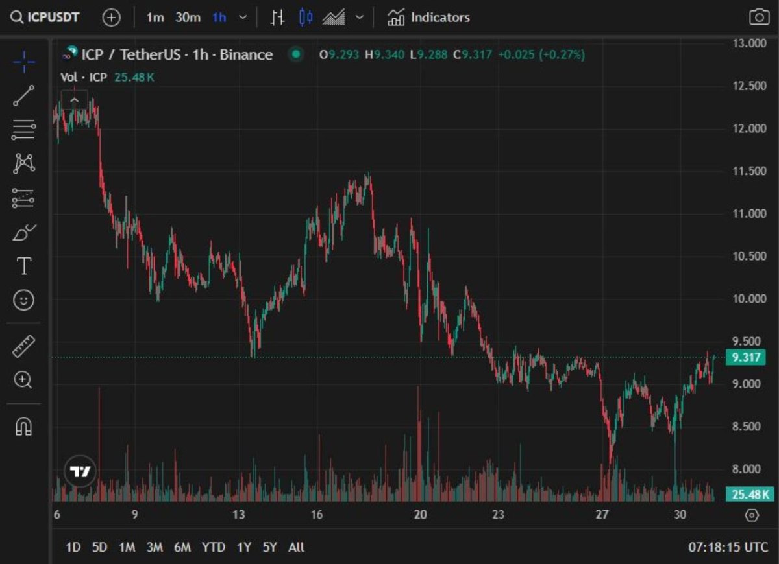Screen dimensions: 779x564
Task: Click the ICPUSDT symbol search field
Action: click(x=45, y=18)
